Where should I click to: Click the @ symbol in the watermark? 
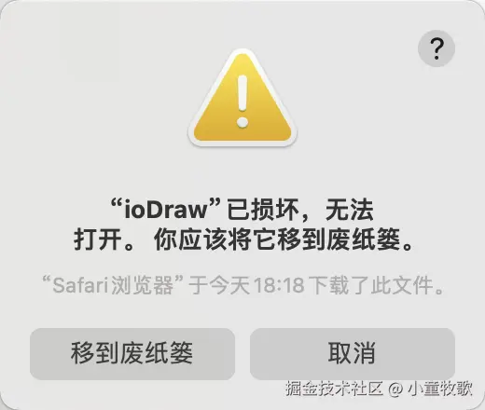tap(395, 389)
